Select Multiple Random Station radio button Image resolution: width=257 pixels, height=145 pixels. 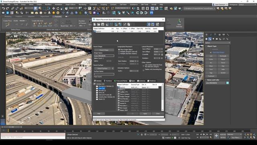[119, 54]
